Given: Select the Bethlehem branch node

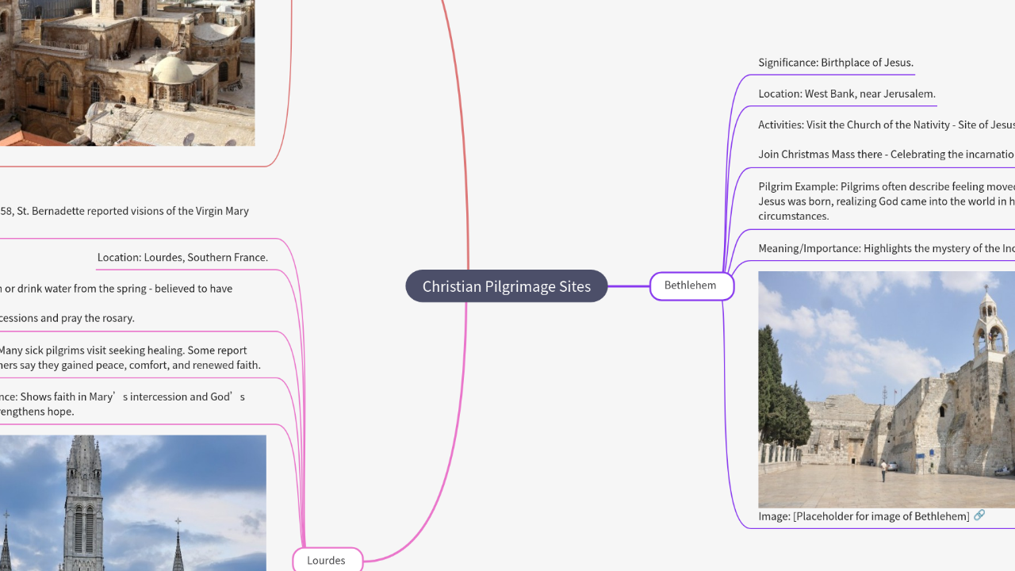Looking at the screenshot, I should (691, 285).
